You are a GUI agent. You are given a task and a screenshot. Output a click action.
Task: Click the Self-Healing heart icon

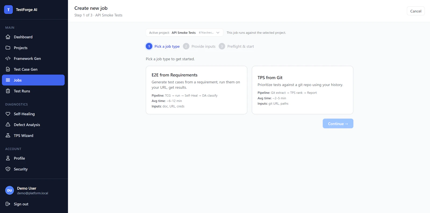[x=8, y=114]
